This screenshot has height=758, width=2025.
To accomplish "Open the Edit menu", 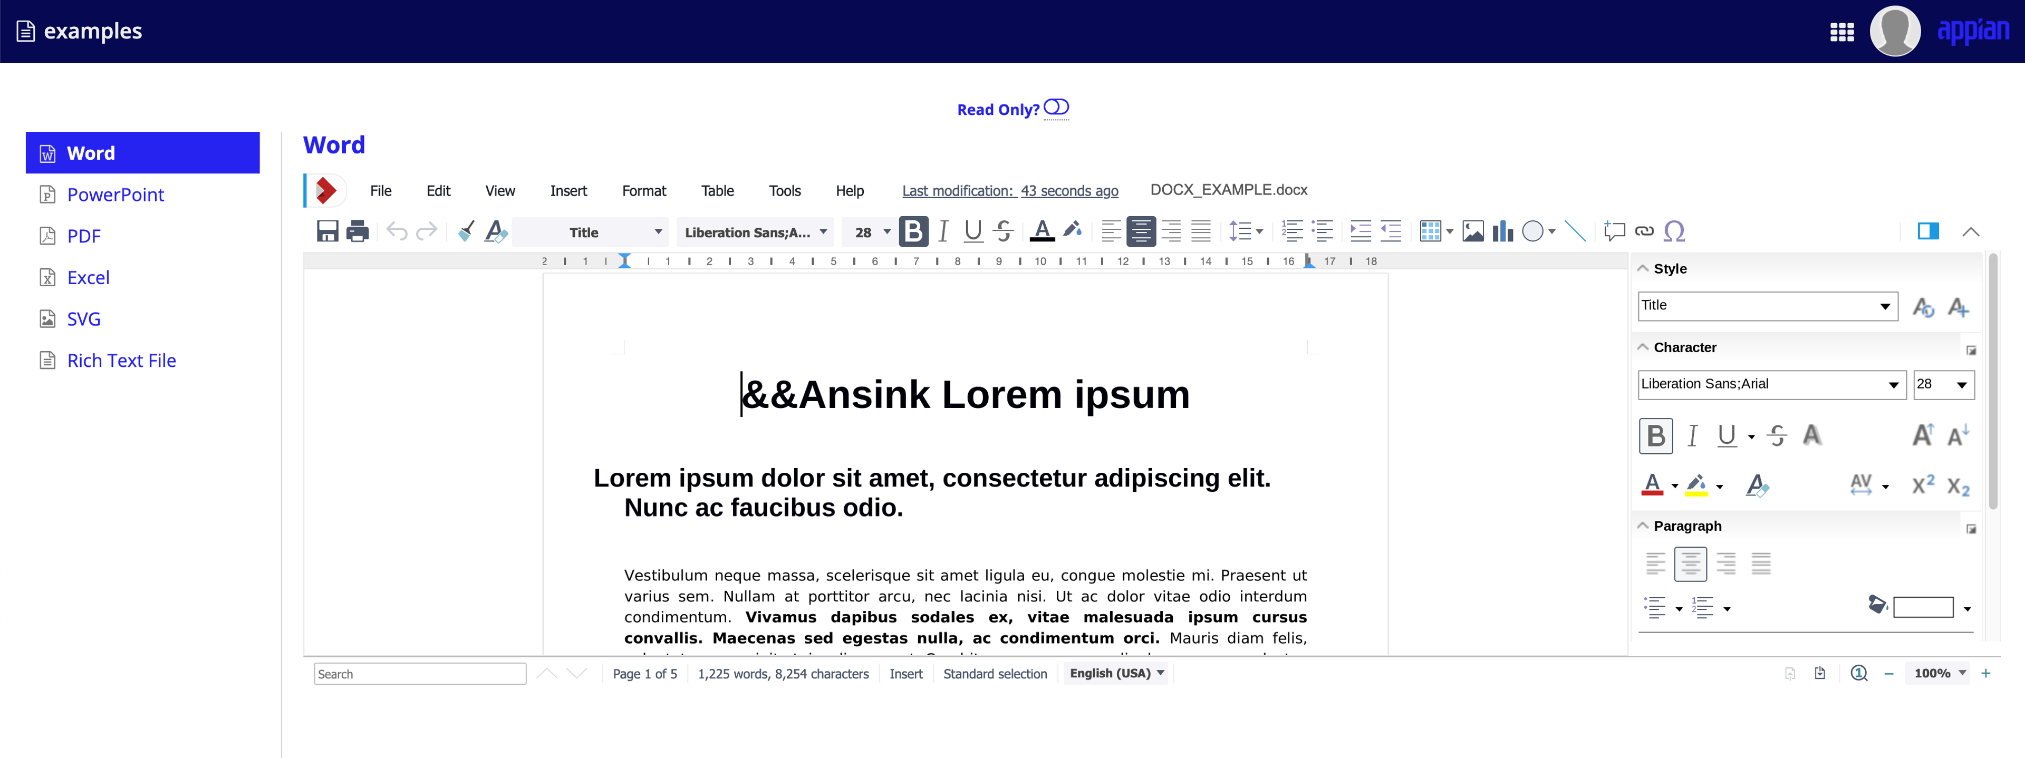I will pos(438,191).
